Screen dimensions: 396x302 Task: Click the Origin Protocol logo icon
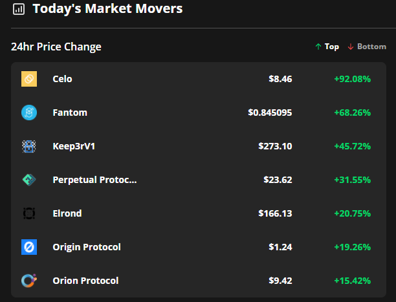pos(29,247)
